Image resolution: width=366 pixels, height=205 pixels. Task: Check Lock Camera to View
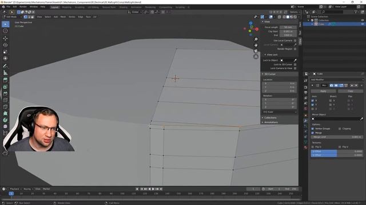[295, 68]
